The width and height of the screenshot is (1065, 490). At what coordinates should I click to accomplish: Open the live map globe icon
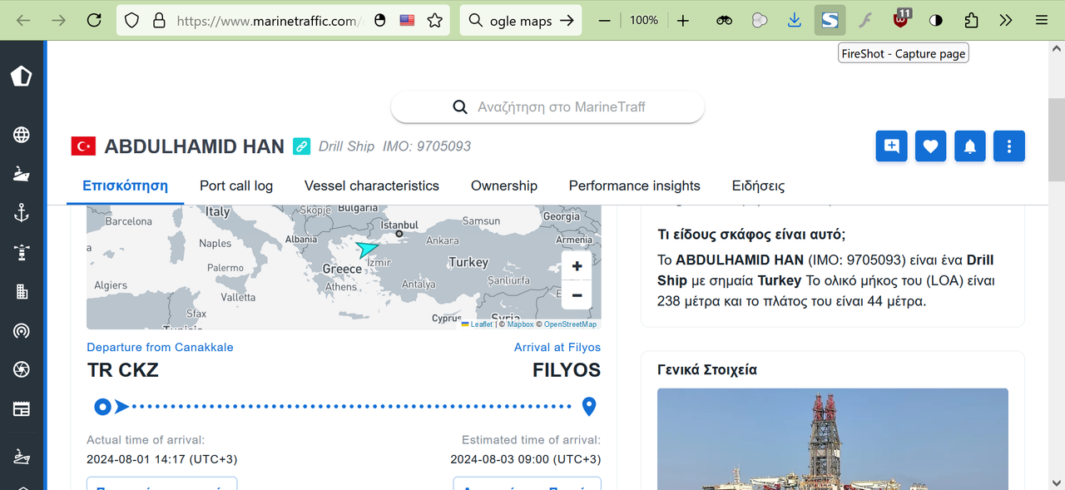[21, 135]
